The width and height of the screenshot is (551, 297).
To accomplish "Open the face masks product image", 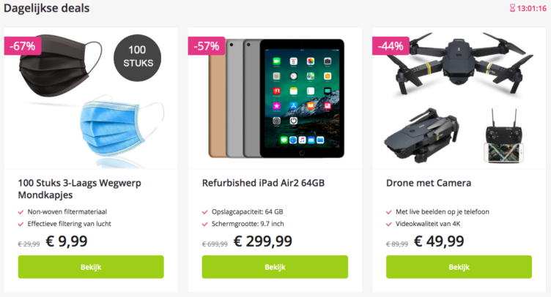I will click(x=91, y=98).
